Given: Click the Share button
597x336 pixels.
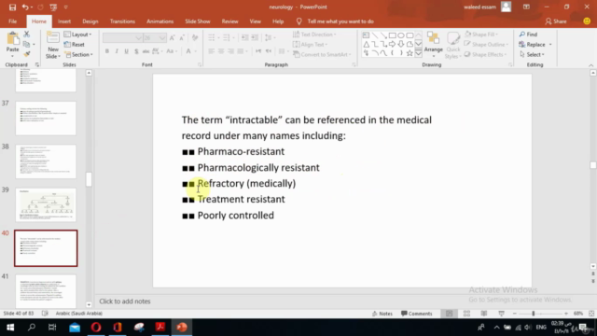Looking at the screenshot, I should point(556,21).
